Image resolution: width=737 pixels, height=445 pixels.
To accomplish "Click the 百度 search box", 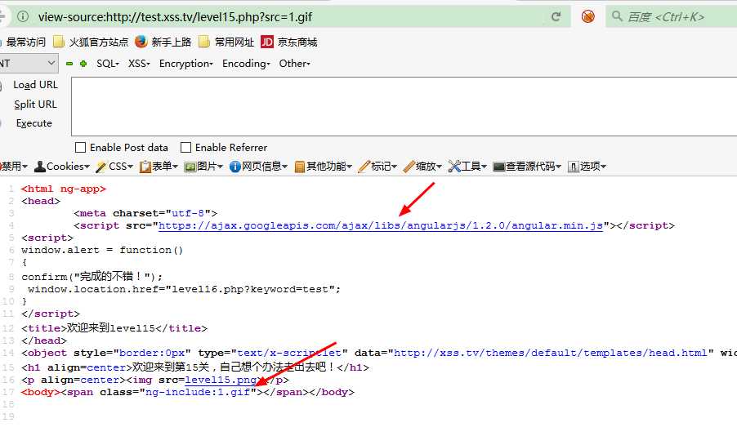I will pyautogui.click(x=672, y=17).
